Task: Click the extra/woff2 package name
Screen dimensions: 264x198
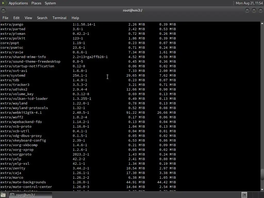Action: [12, 117]
